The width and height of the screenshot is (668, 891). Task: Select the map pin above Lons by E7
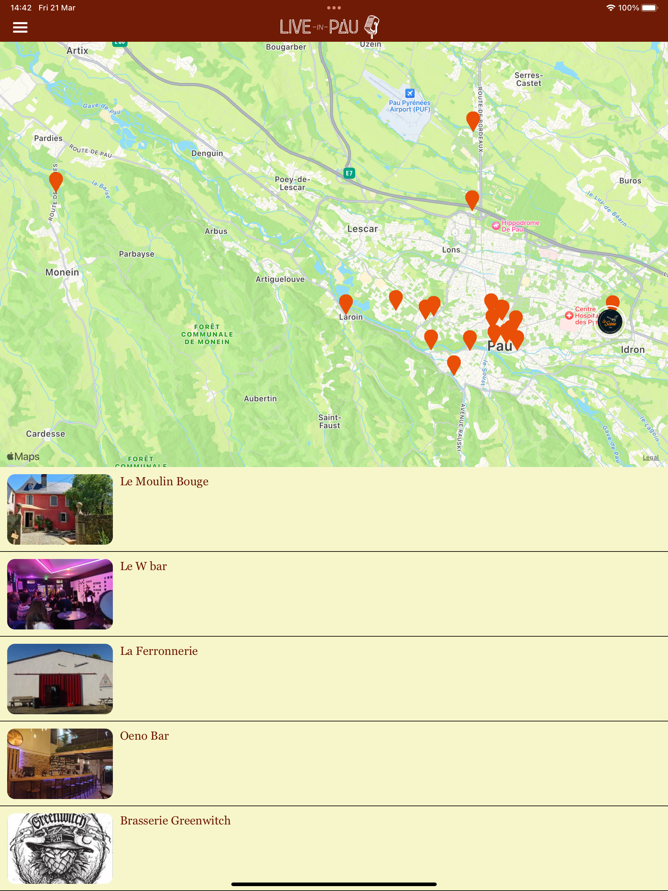[472, 200]
